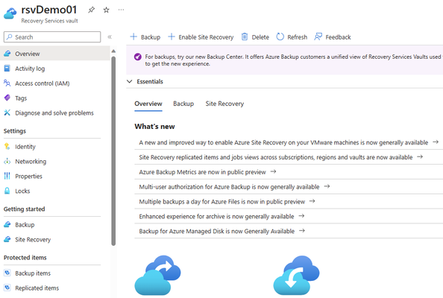Click the Feedback icon in toolbar
Viewport: 443px width, 298px height.
click(318, 37)
